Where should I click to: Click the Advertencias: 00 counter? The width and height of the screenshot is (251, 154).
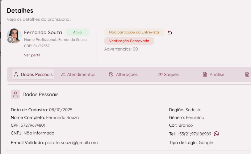coord(121,49)
